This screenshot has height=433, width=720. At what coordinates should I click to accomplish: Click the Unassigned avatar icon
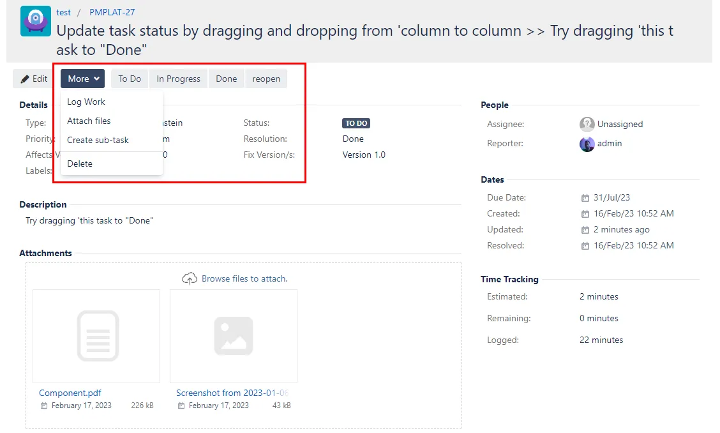click(587, 124)
